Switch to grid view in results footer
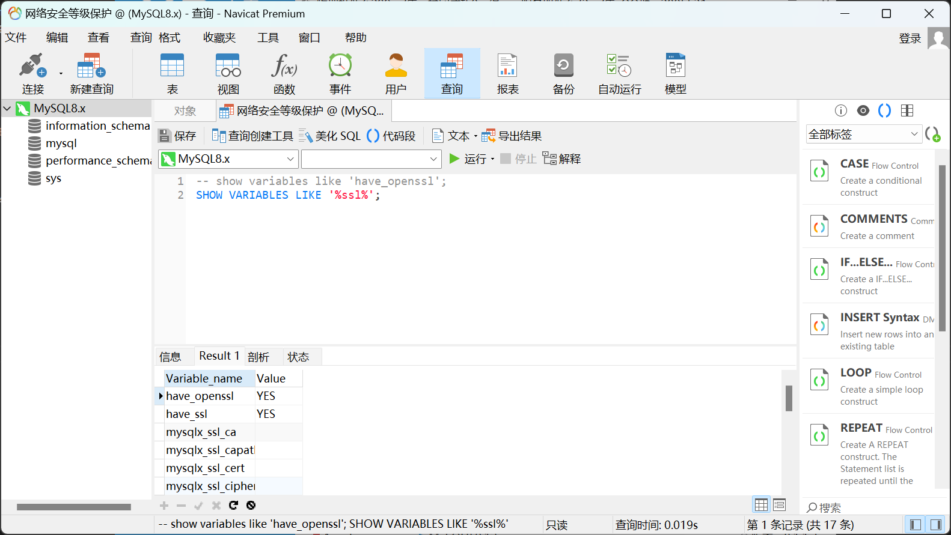951x535 pixels. (761, 505)
